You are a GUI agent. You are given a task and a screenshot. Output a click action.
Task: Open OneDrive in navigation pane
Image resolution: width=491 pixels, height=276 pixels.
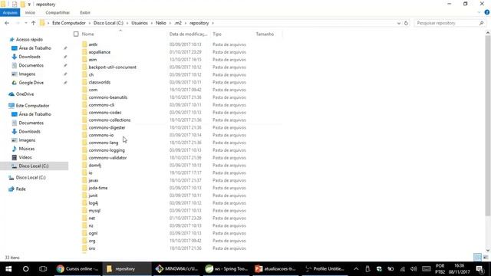pos(25,94)
